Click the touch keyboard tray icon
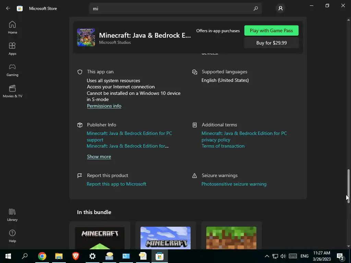 pyautogui.click(x=293, y=256)
